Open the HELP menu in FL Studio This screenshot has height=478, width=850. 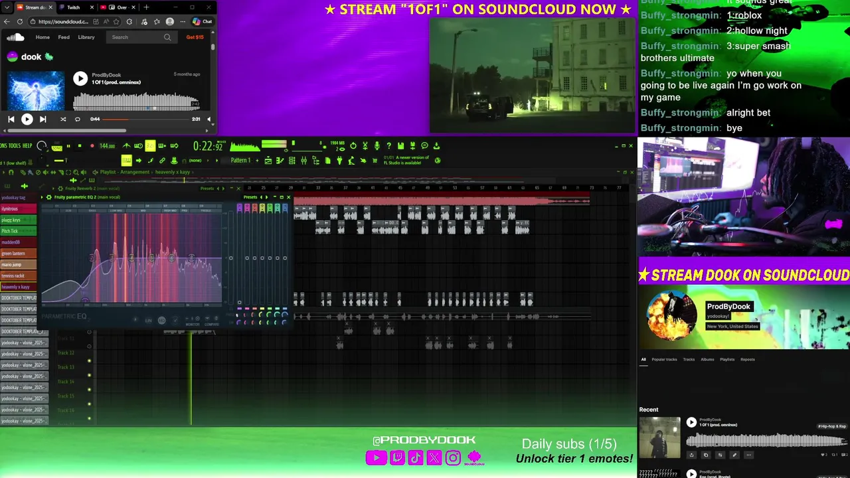point(27,145)
